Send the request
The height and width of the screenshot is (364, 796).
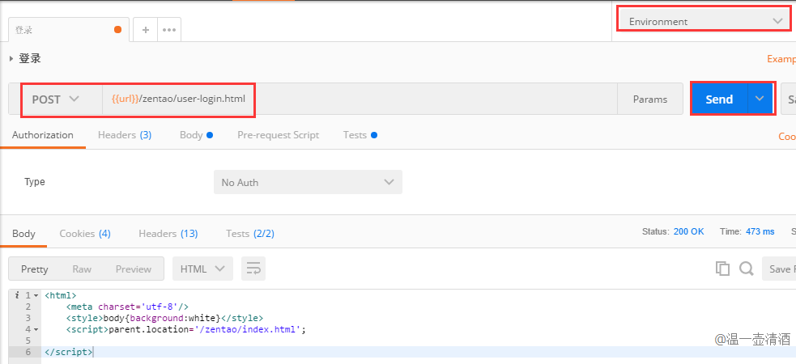pyautogui.click(x=719, y=99)
